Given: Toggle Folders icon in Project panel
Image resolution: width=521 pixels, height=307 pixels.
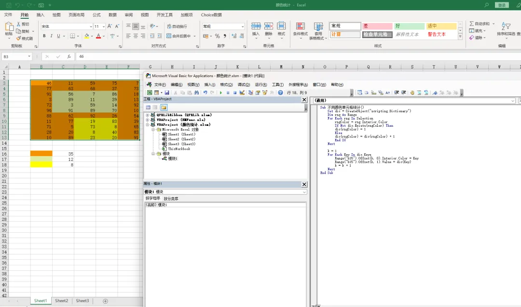Looking at the screenshot, I should coord(164,107).
